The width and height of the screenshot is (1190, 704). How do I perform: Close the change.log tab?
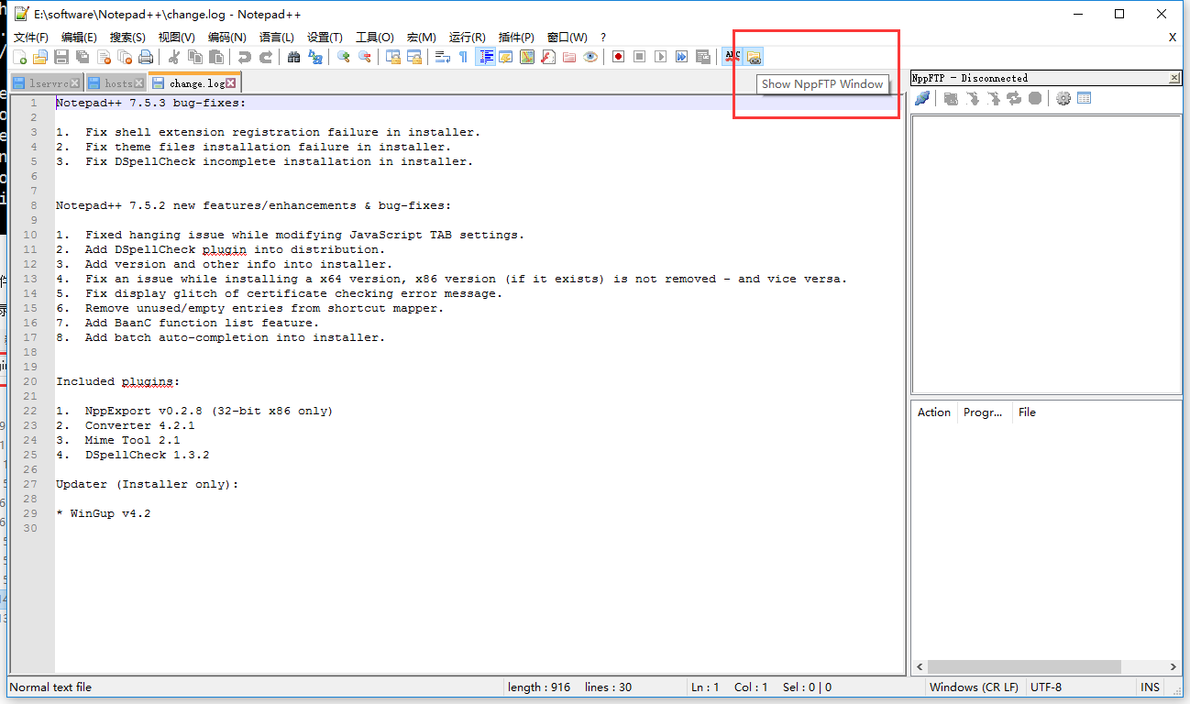point(231,83)
